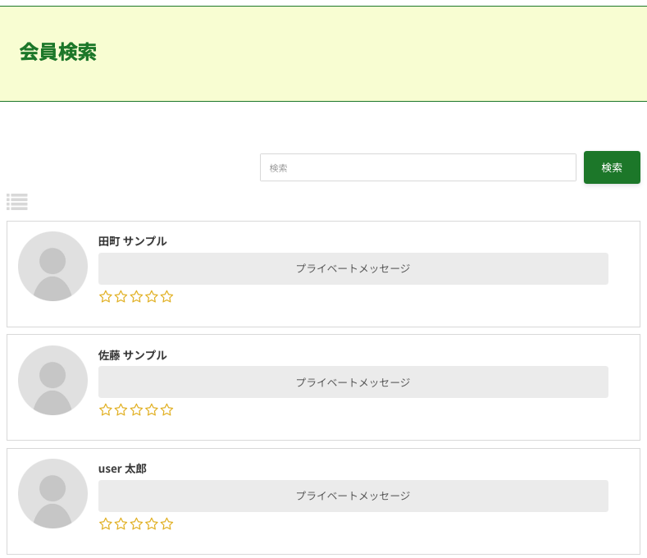Open 佐藤 サンプル's avatar image
647x558 pixels.
click(52, 380)
